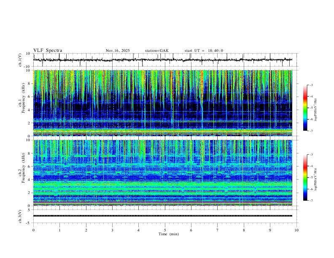Click the ch.1 colorbar '-3' value

pos(311,85)
